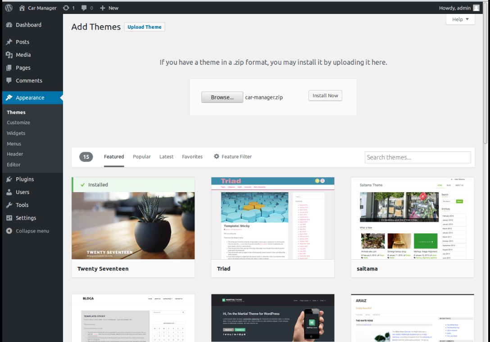Click the Search themes input field

(x=418, y=157)
